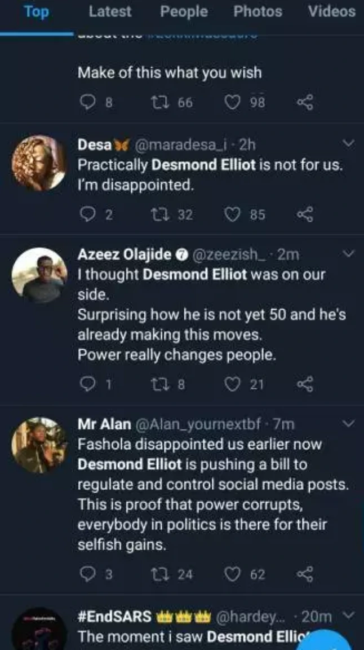The image size is (364, 650).
Task: Open Azeez Olajide's profile picture
Action: point(39,275)
